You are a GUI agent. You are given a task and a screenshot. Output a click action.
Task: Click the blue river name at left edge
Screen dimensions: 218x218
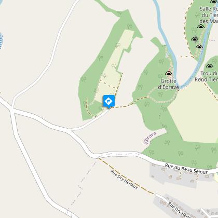point(1,41)
